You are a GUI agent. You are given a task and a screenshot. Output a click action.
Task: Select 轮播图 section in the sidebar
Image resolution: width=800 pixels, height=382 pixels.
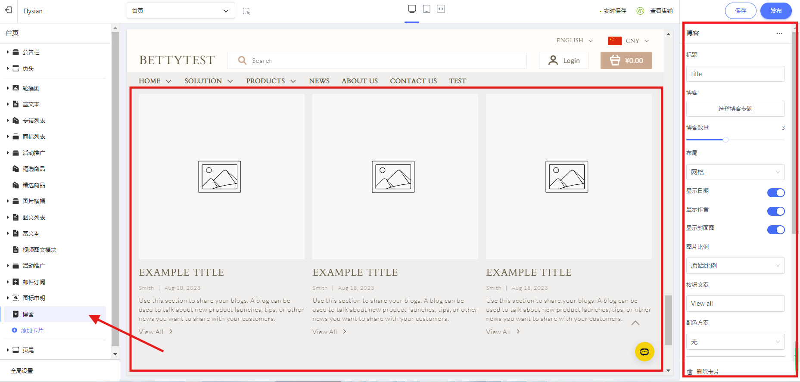(31, 88)
